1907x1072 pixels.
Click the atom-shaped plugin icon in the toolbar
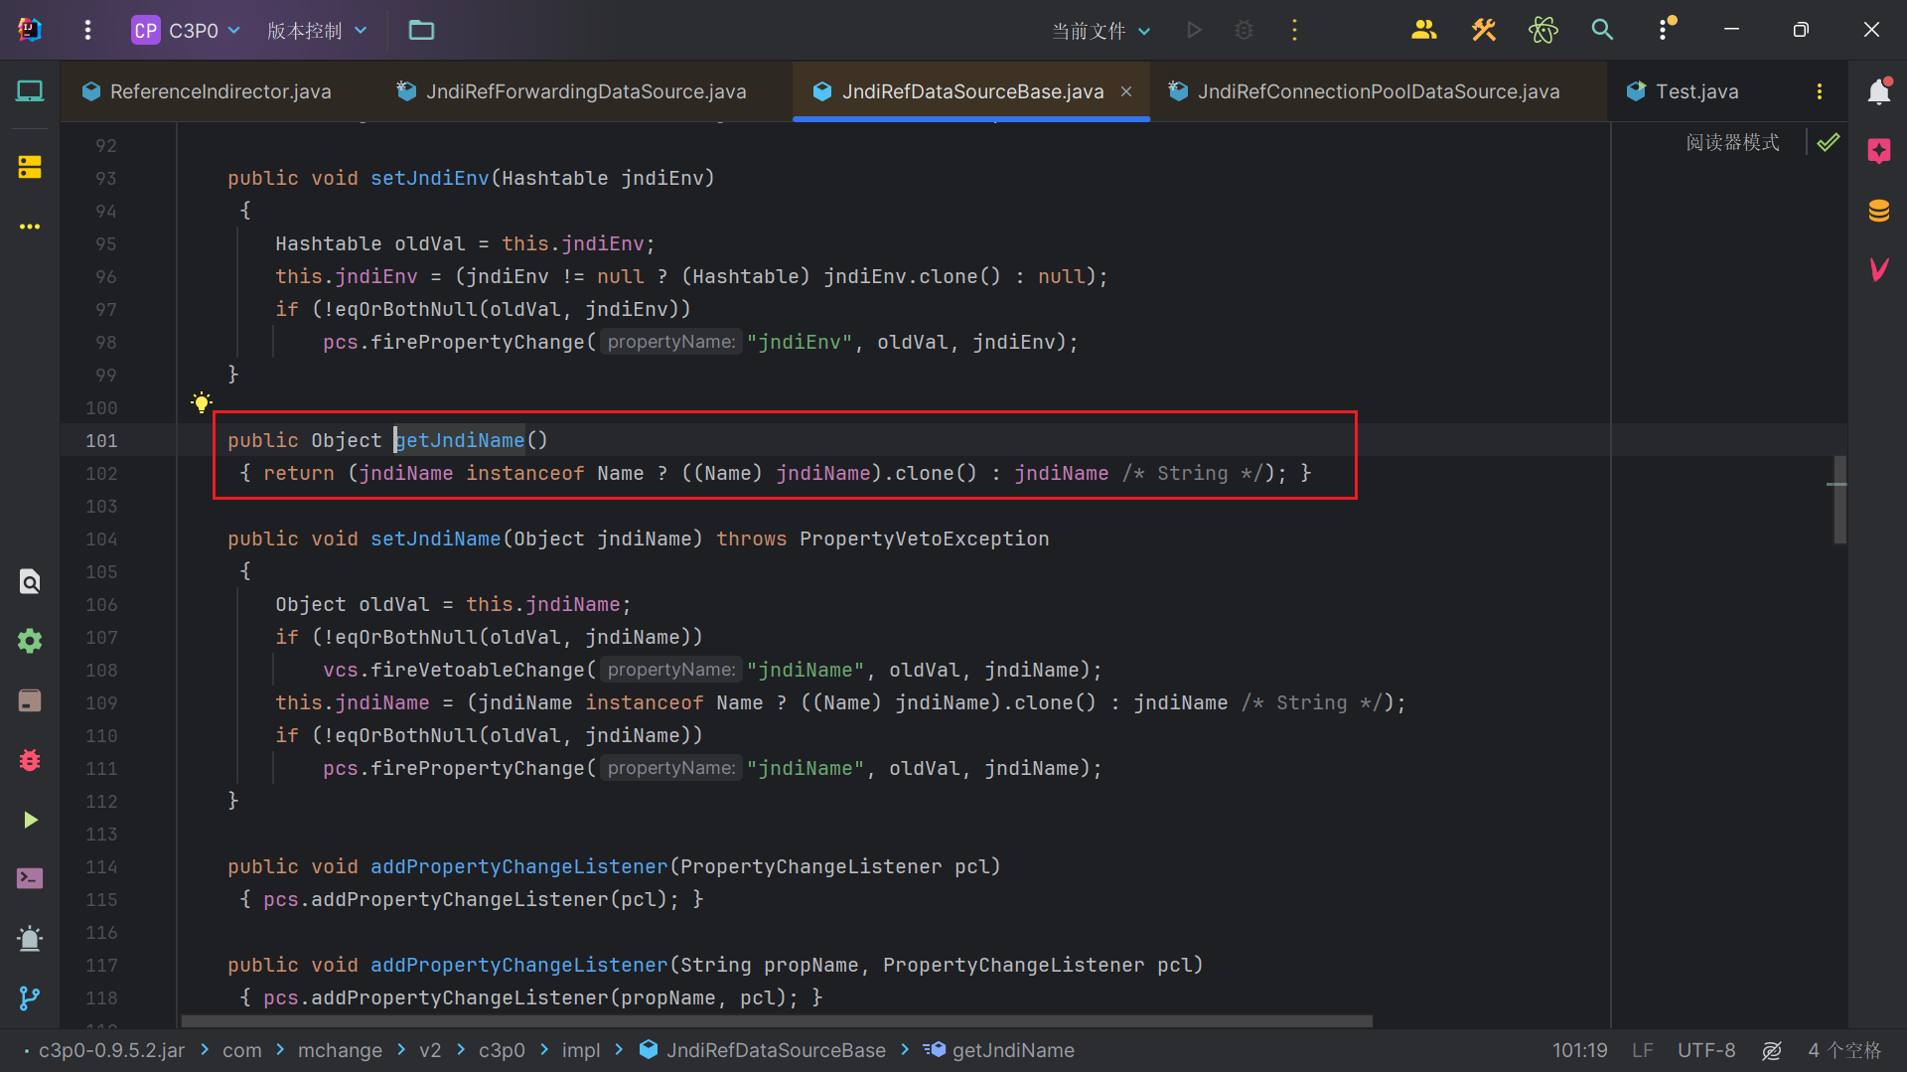pos(1542,30)
